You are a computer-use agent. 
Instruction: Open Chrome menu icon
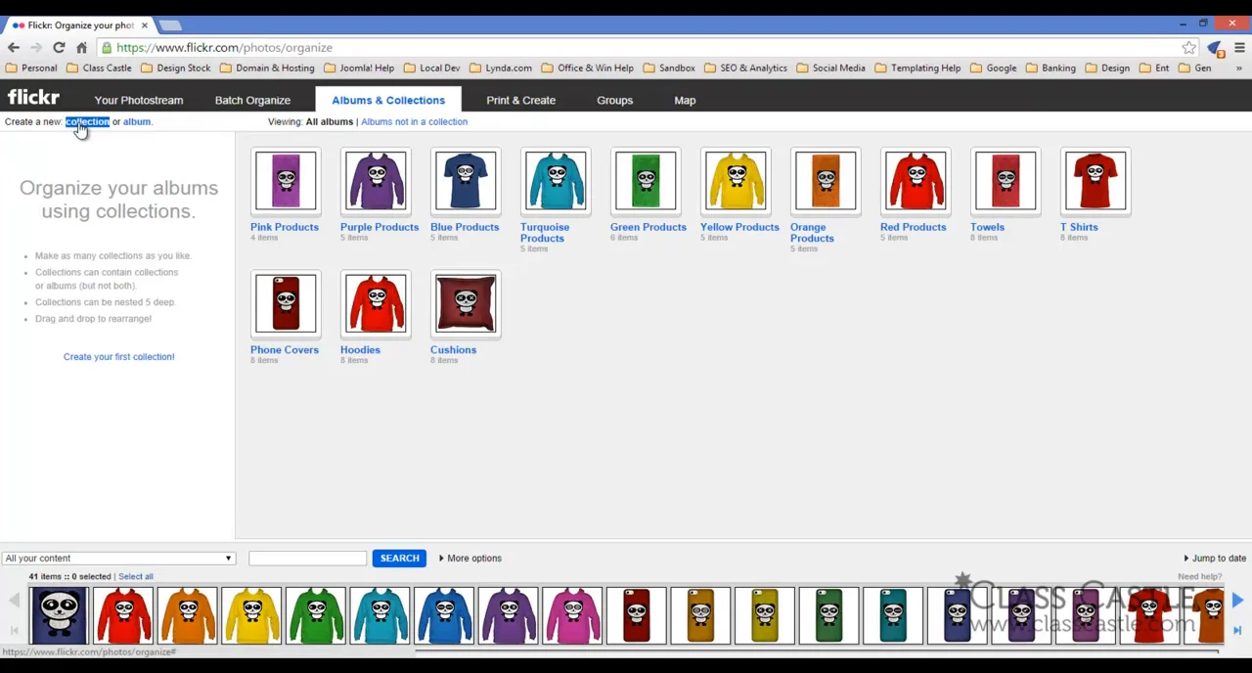(x=1239, y=47)
